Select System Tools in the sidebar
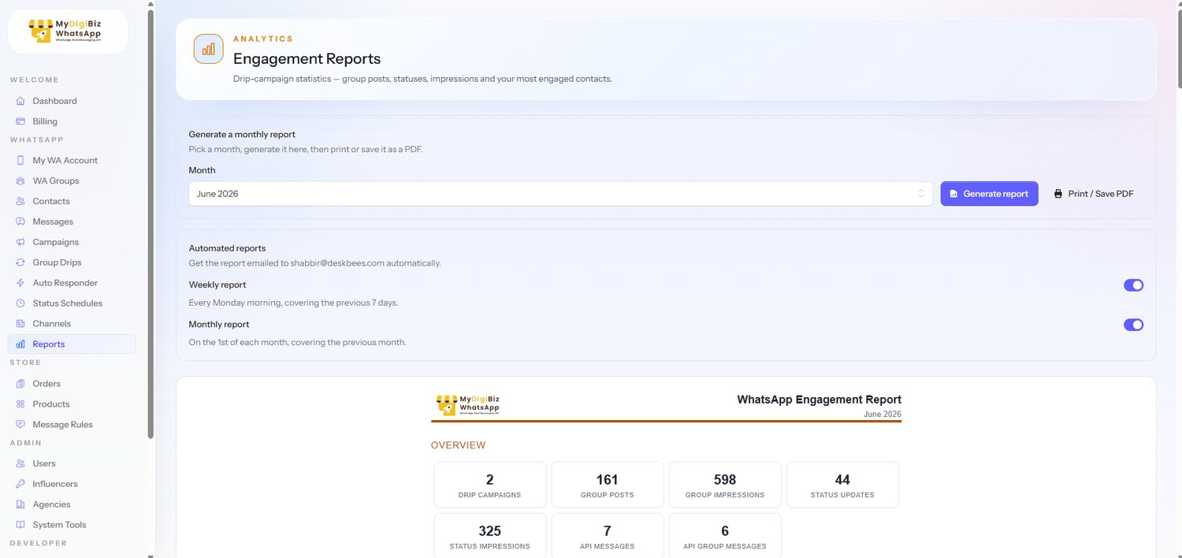 point(72,525)
